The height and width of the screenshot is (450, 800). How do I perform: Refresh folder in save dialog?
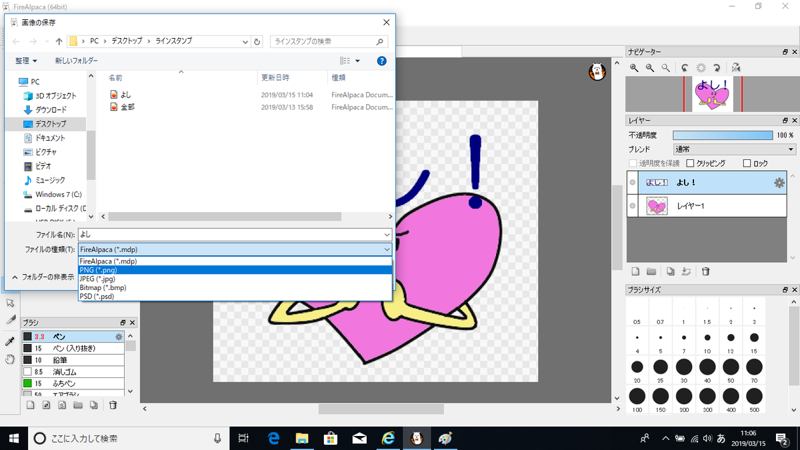pyautogui.click(x=257, y=41)
